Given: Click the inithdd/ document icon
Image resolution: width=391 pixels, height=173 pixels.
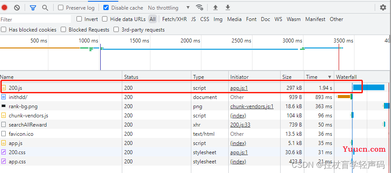Looking at the screenshot, I should click(4, 97).
